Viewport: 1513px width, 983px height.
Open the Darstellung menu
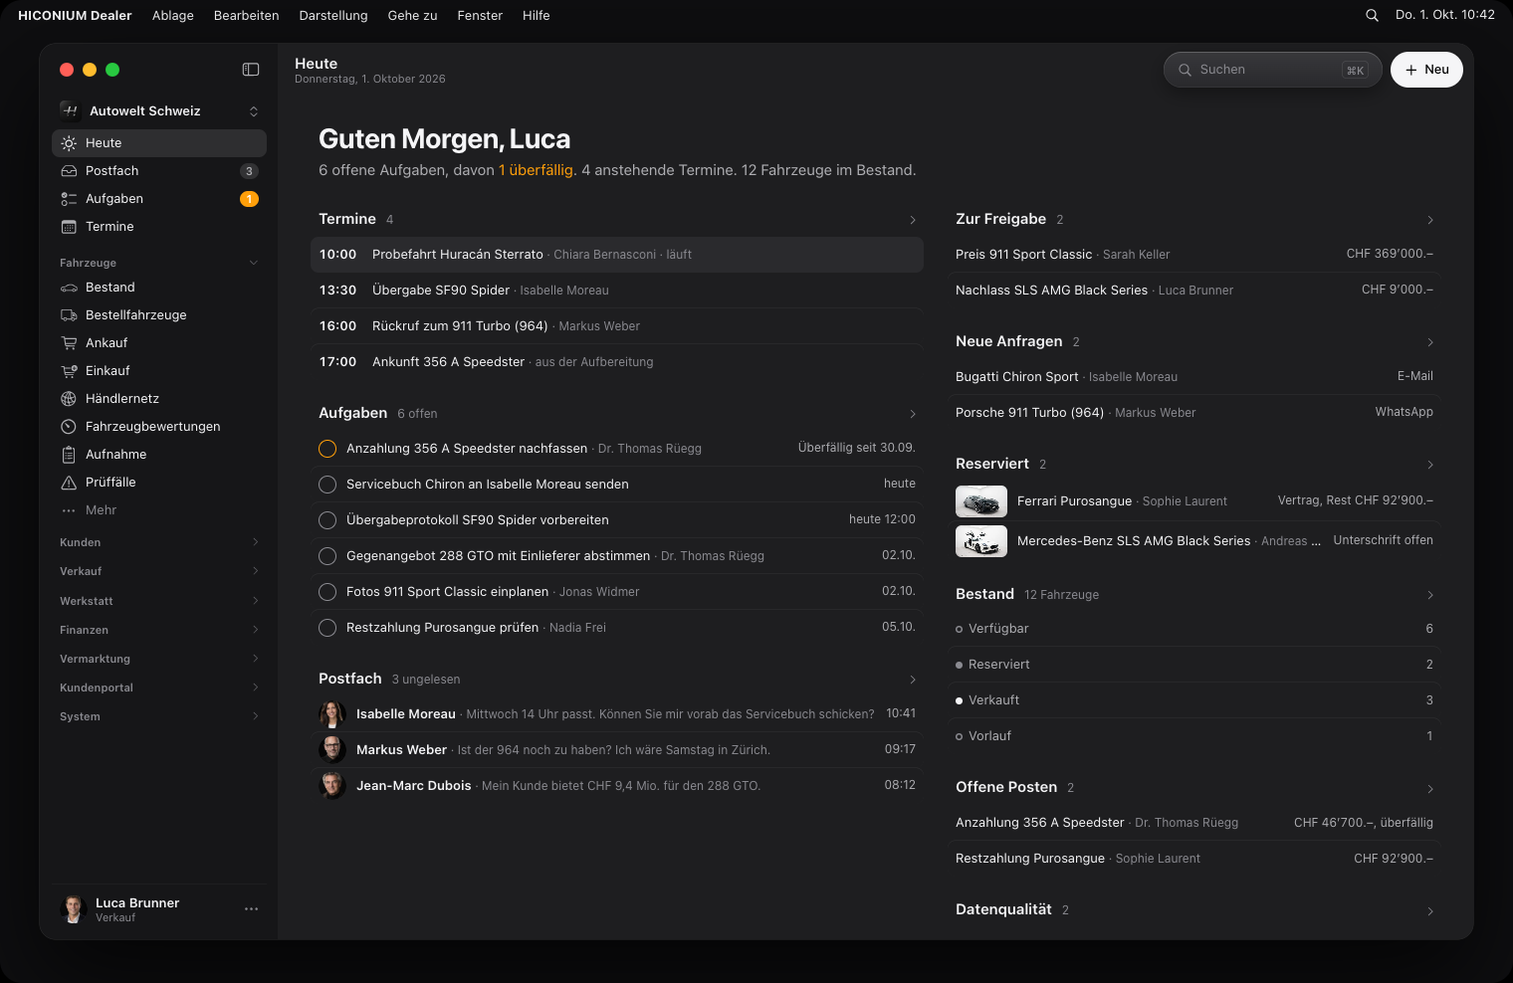pos(333,15)
